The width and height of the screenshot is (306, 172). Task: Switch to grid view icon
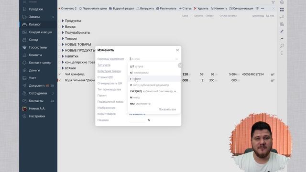point(282,10)
